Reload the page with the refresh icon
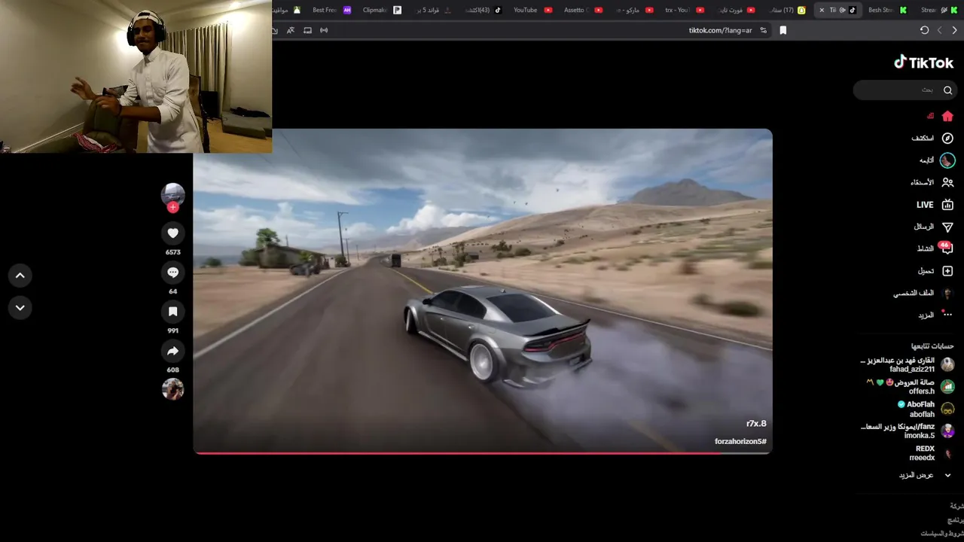Viewport: 964px width, 542px height. click(x=924, y=30)
